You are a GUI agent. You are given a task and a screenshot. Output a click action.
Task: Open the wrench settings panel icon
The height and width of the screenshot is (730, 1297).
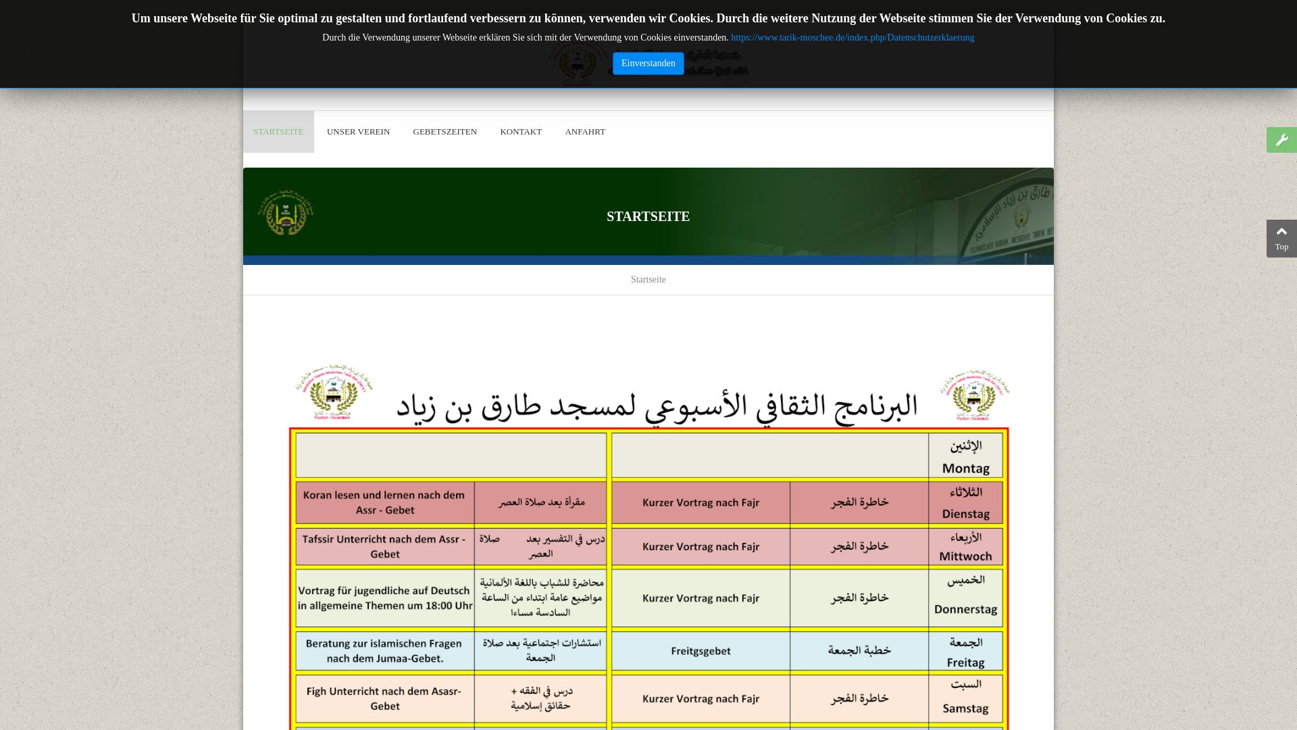click(1281, 140)
